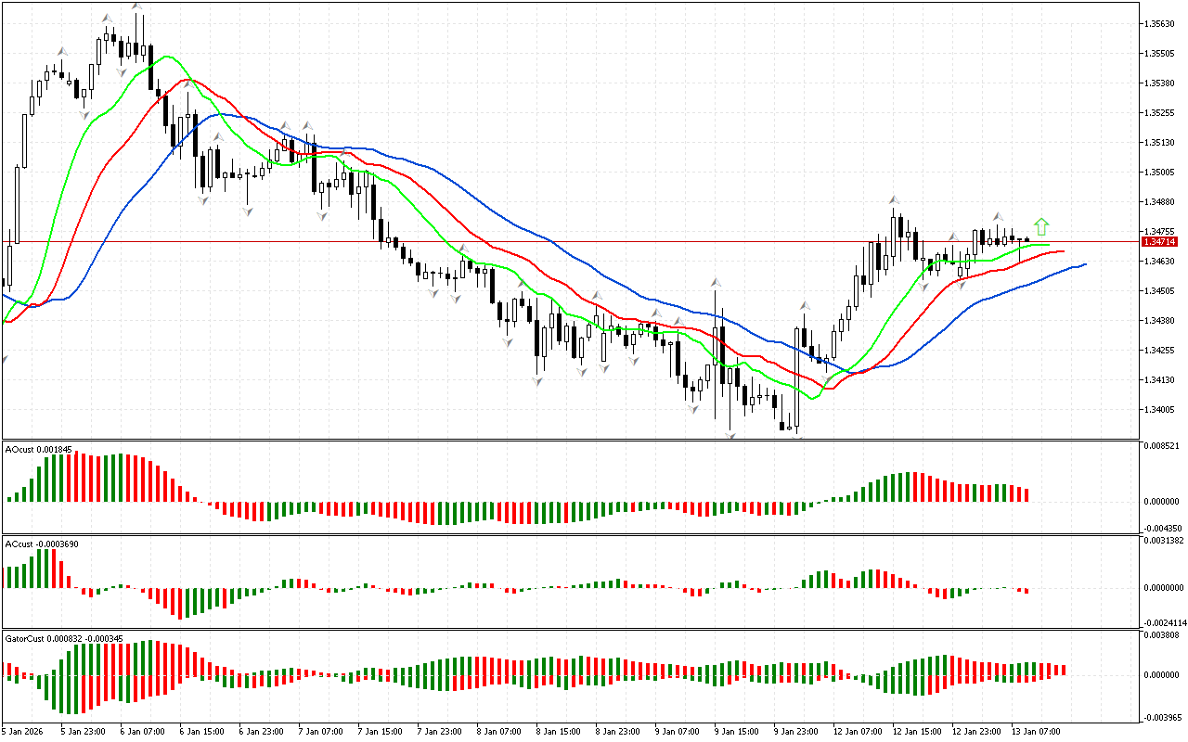Select the 13 Jan 07:00 time label
Viewport: 1188px width, 742px height.
coord(1037,731)
